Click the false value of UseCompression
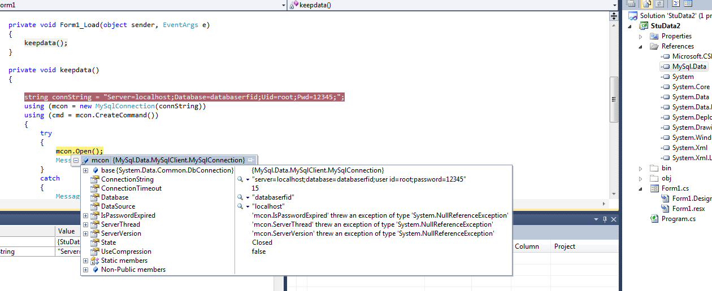 [259, 252]
